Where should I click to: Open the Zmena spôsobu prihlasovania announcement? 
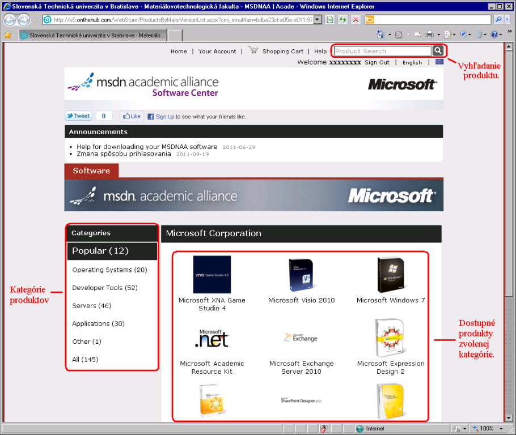pyautogui.click(x=124, y=154)
